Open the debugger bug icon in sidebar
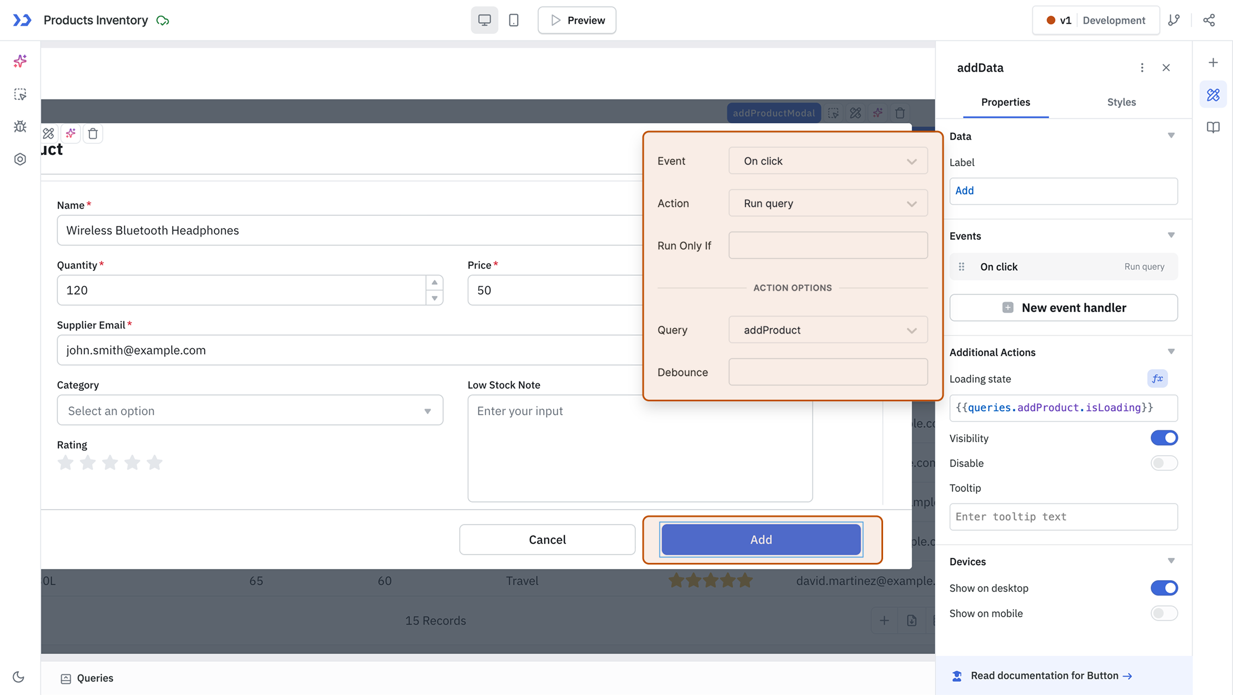 [20, 127]
